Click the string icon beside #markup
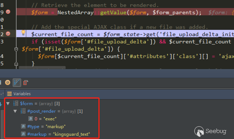This screenshot has width=234, height=139. pos(23,134)
